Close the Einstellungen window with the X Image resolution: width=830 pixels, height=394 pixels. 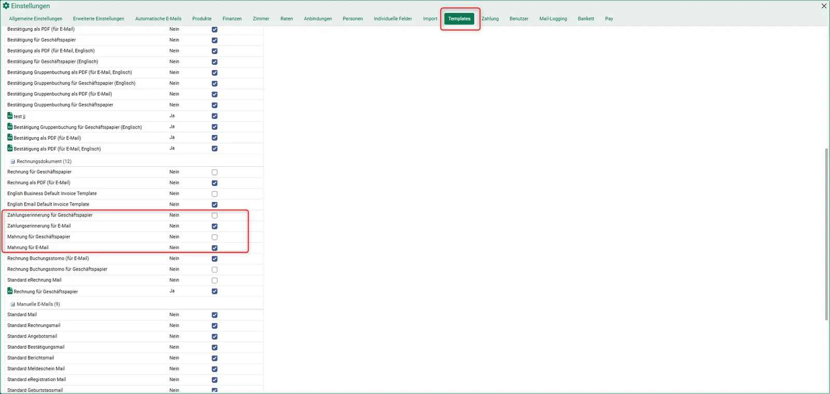click(x=824, y=6)
